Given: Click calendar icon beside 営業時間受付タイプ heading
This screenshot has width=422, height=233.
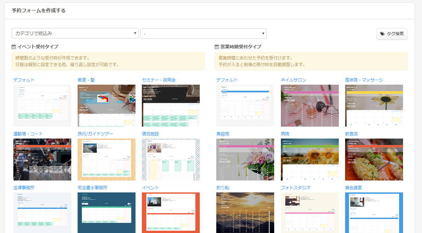Looking at the screenshot, I should 217,47.
